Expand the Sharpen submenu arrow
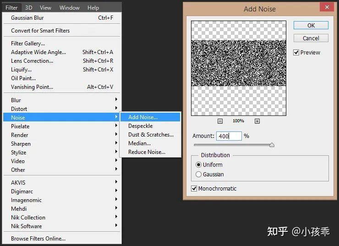Viewport: 339px width, 246px height. (116, 142)
